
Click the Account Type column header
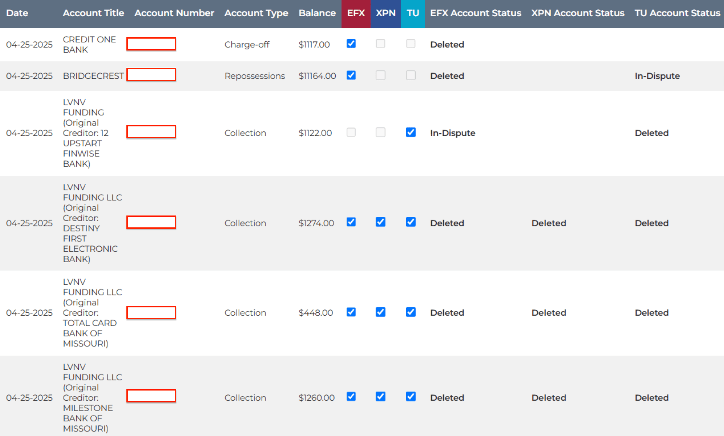tap(256, 13)
